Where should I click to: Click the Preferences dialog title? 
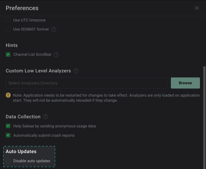click(x=22, y=8)
